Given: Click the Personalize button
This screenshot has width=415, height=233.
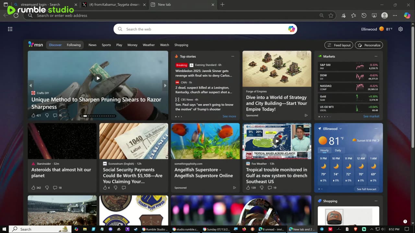Looking at the screenshot, I should pos(369,45).
